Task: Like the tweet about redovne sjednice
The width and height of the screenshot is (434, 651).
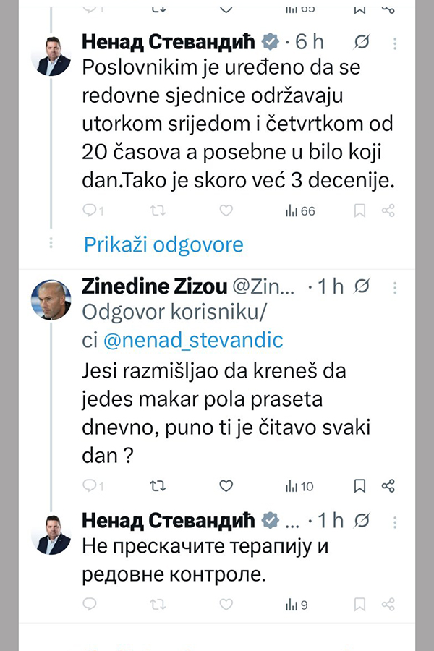Action: [x=226, y=211]
